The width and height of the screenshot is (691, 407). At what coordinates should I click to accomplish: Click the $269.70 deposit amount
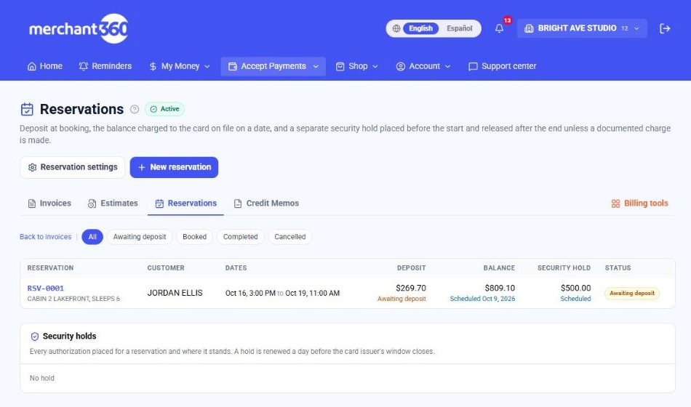411,289
